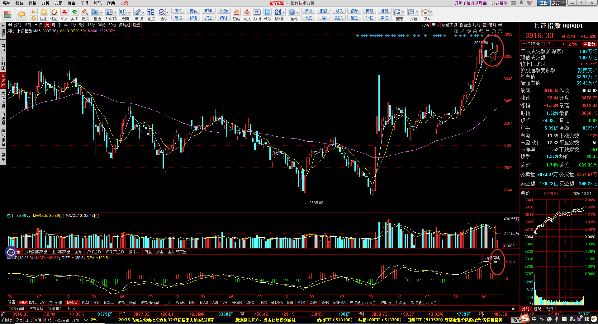Toggle the hand pan tool on chart
The image size is (598, 324).
[481, 31]
